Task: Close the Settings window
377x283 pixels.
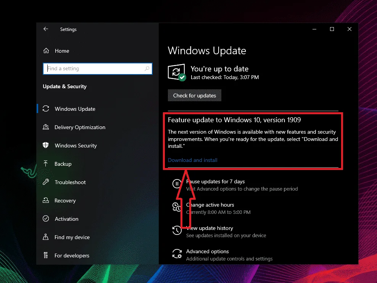Action: [x=350, y=29]
